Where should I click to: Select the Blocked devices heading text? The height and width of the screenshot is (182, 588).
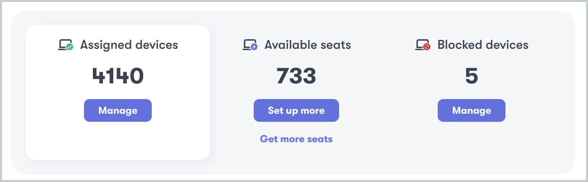click(x=483, y=45)
